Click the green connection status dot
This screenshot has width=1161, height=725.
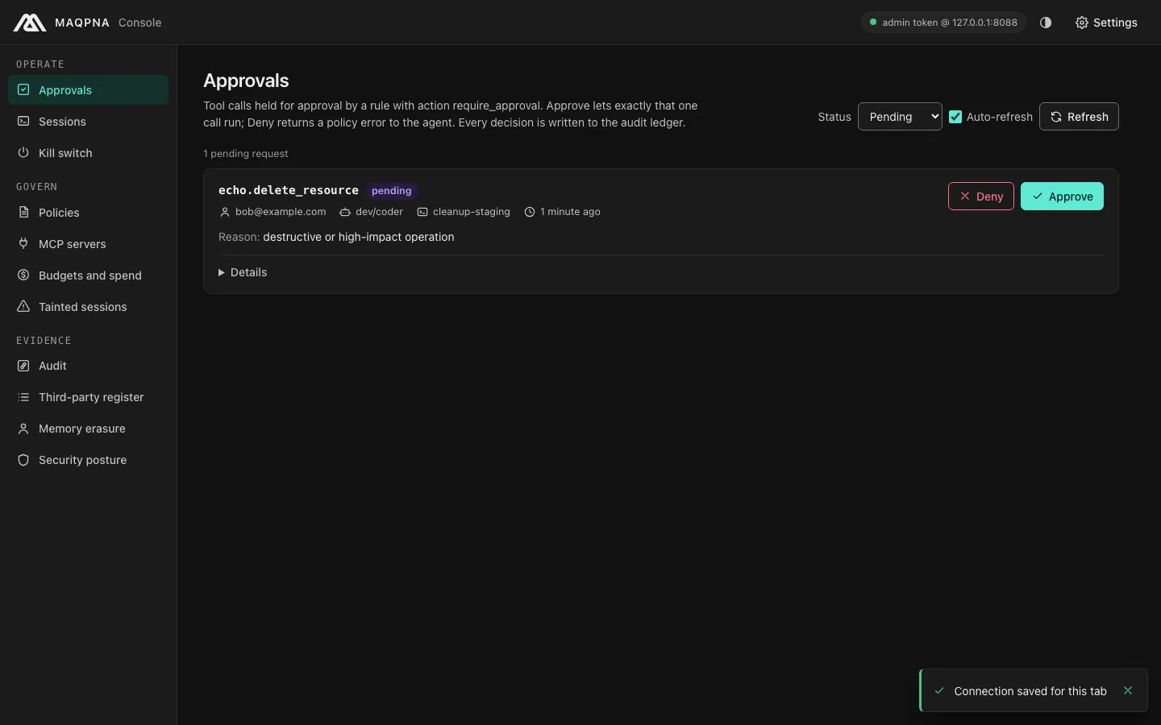[872, 23]
